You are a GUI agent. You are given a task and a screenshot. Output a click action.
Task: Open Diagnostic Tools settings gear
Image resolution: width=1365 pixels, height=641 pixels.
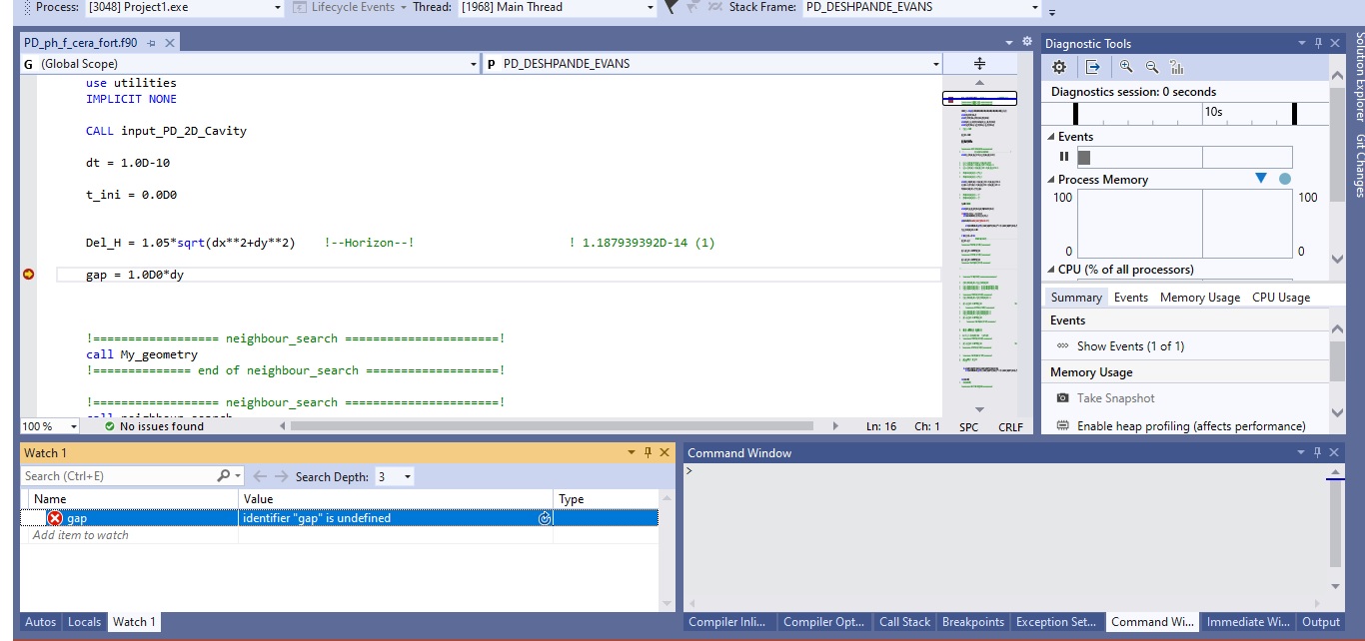tap(1059, 67)
